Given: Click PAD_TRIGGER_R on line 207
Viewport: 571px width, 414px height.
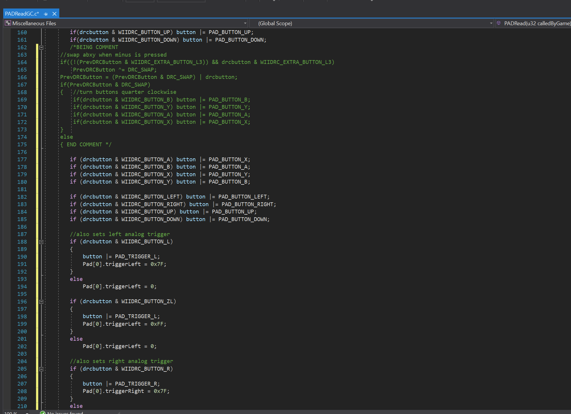Looking at the screenshot, I should [136, 384].
